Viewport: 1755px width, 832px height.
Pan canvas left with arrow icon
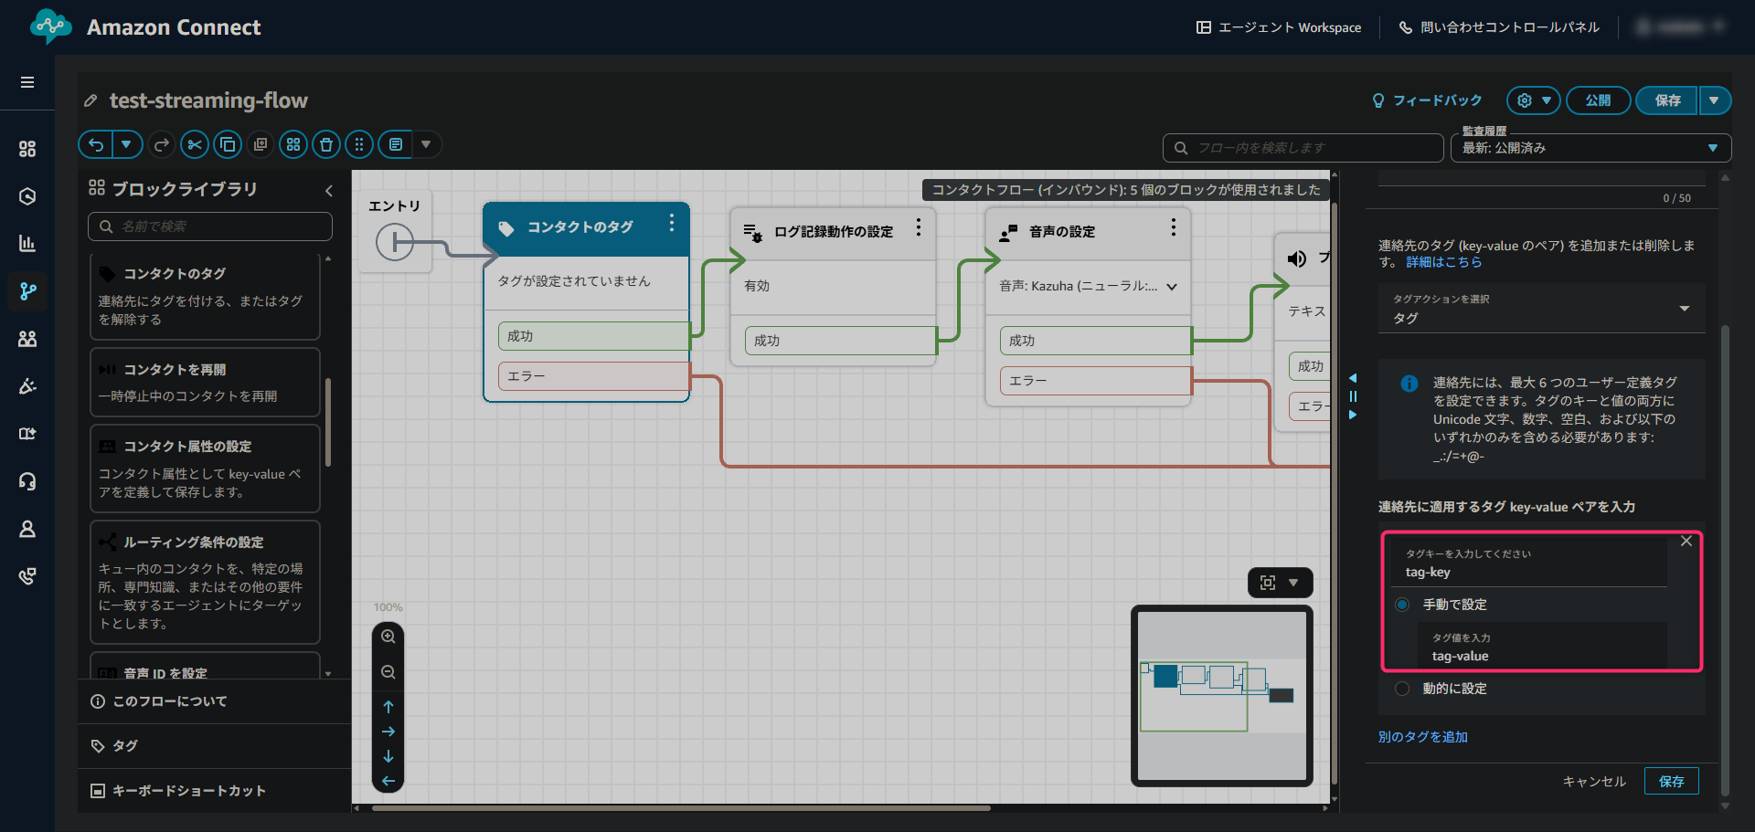[x=388, y=781]
